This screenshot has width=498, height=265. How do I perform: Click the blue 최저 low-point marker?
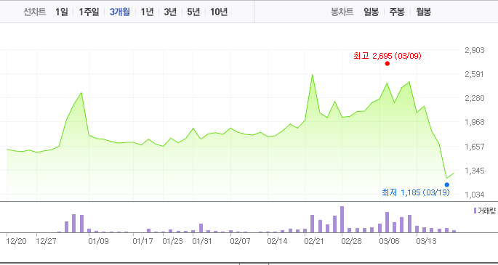pos(447,184)
